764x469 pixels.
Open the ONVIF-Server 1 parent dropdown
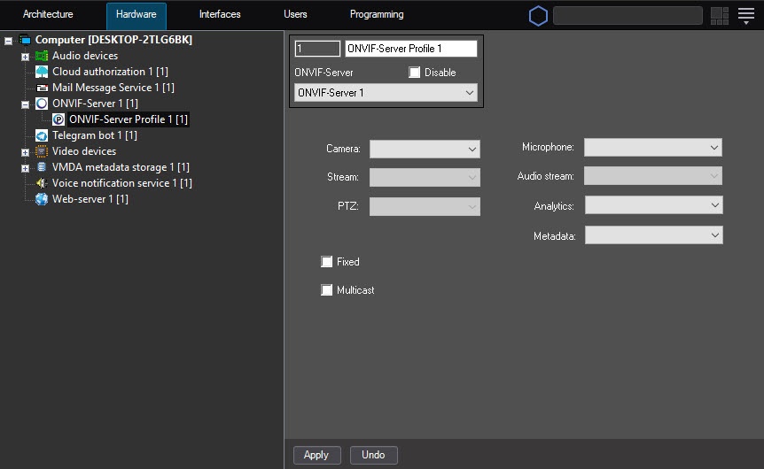pyautogui.click(x=386, y=92)
